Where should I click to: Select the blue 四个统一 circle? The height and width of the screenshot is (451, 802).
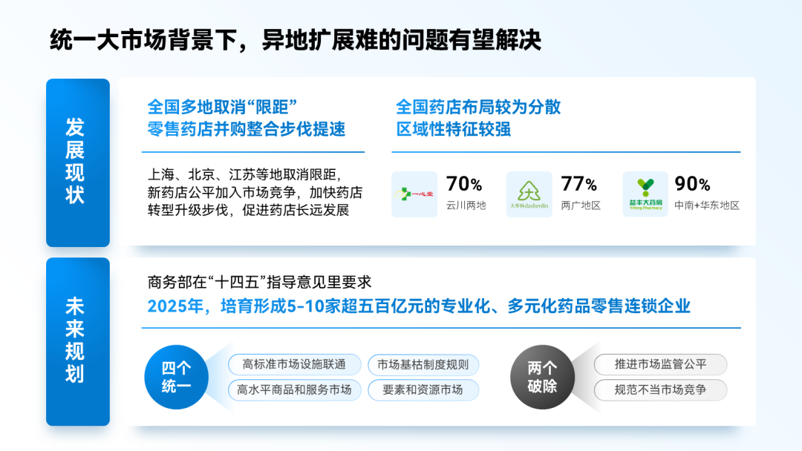(177, 377)
